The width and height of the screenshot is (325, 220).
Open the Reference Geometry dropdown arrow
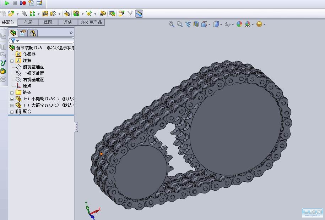point(95,14)
